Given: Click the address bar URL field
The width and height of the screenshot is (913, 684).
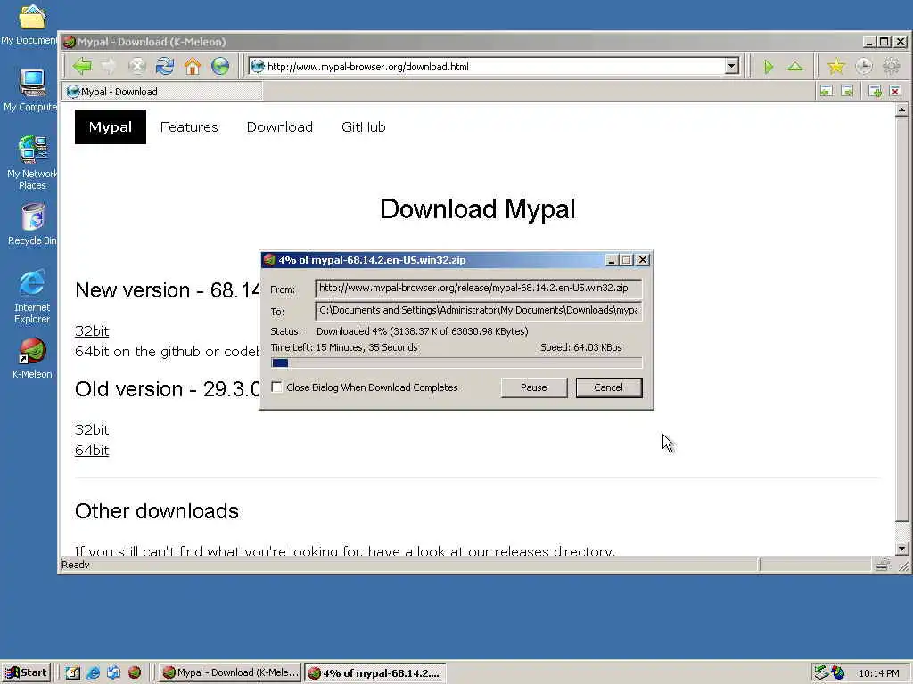Looking at the screenshot, I should (x=495, y=66).
